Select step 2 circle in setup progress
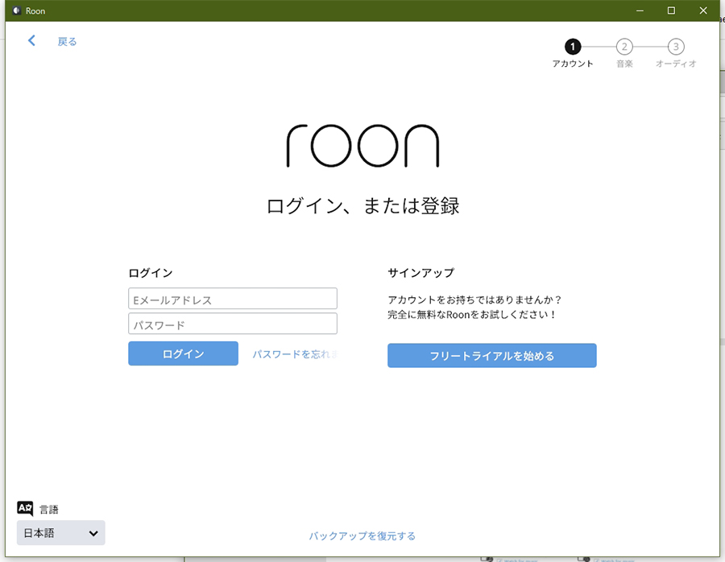This screenshot has width=725, height=562. click(x=624, y=47)
